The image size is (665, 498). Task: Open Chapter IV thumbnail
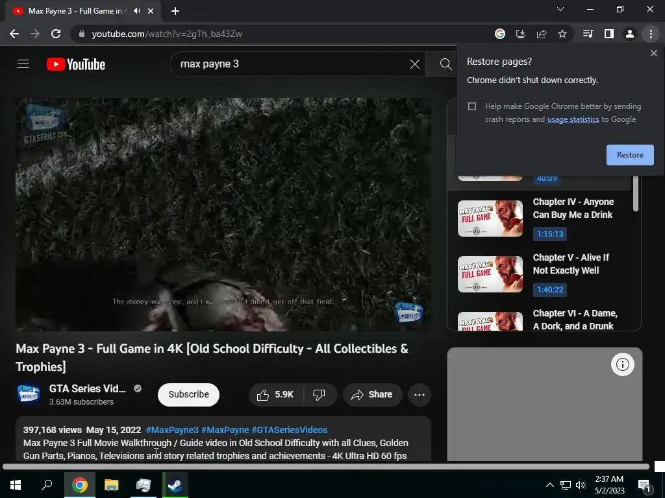pyautogui.click(x=490, y=219)
